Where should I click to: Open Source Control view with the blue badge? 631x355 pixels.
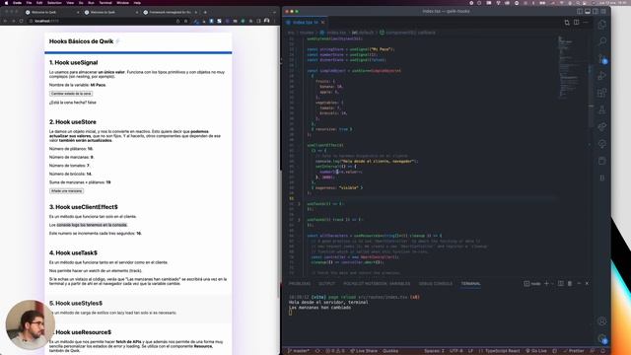click(x=602, y=59)
